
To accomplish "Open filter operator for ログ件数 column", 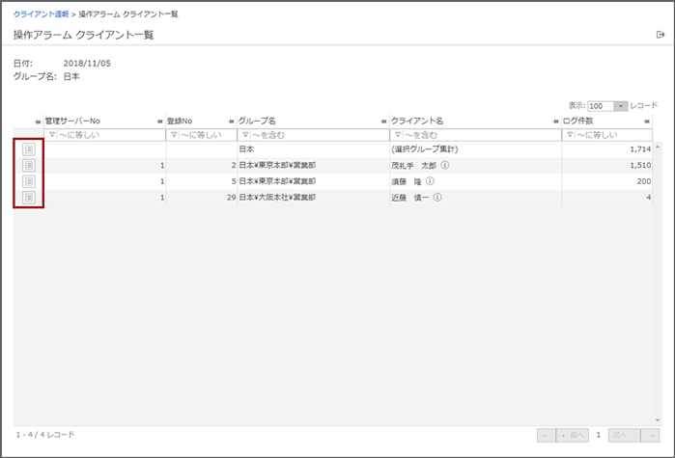I will coord(569,136).
